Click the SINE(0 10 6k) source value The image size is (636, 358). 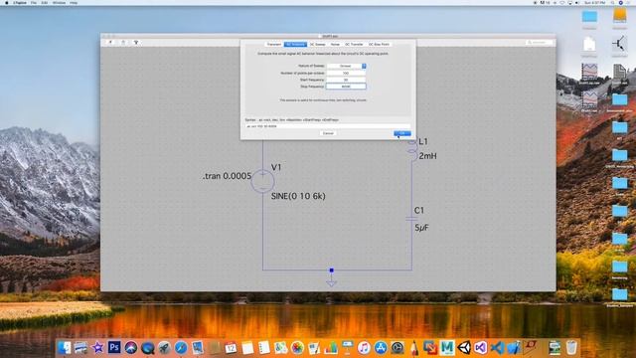coord(298,196)
